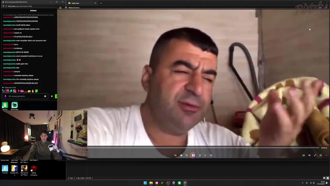Open the subtitles and captions button
This screenshot has height=186, width=330.
click(x=304, y=155)
